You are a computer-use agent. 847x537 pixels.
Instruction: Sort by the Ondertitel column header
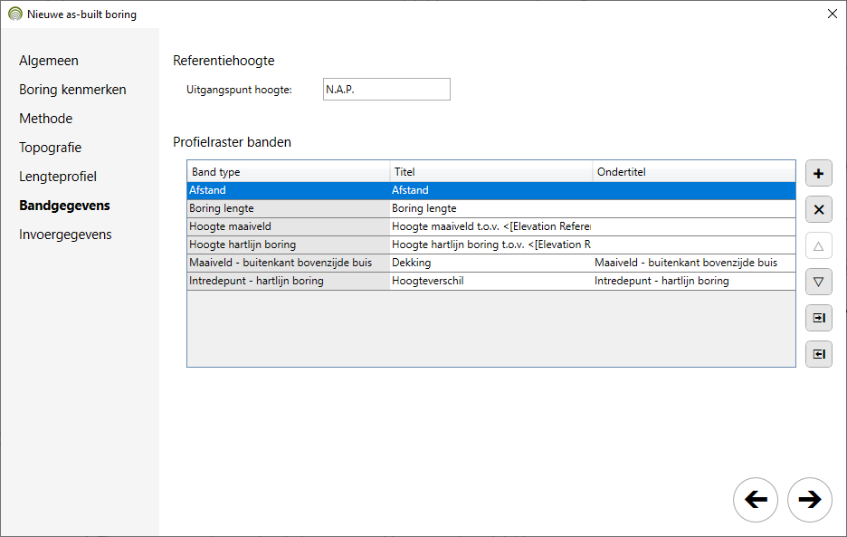[693, 172]
